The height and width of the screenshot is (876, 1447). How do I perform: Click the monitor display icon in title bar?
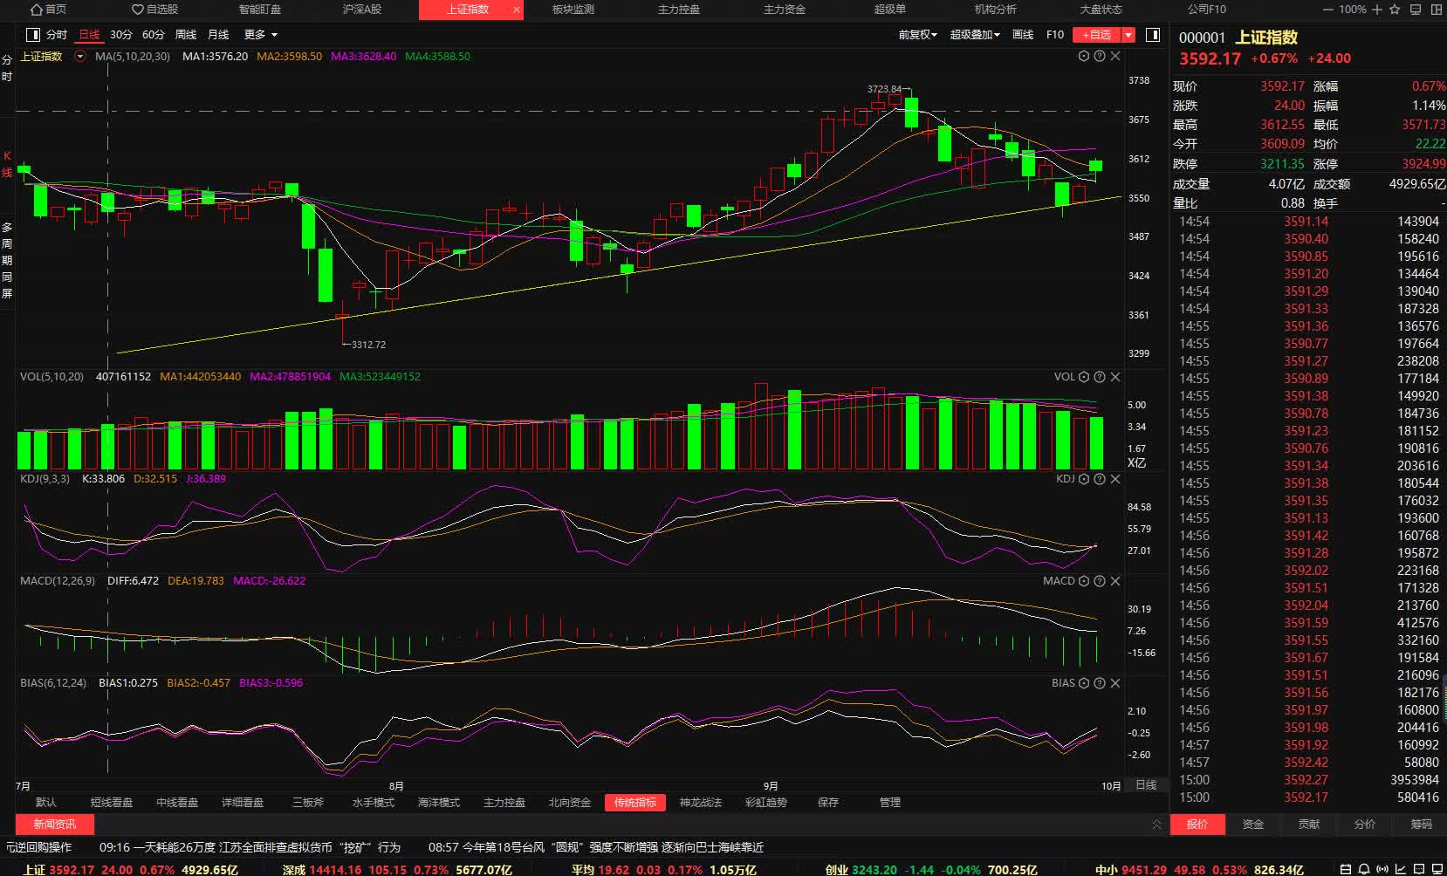[1416, 10]
